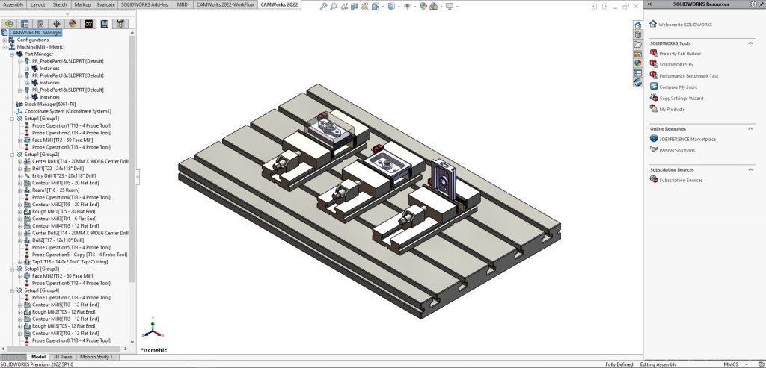Select Probe Operation4[T13 - 4 Probe Tool]
766x368 pixels.
tap(71, 197)
